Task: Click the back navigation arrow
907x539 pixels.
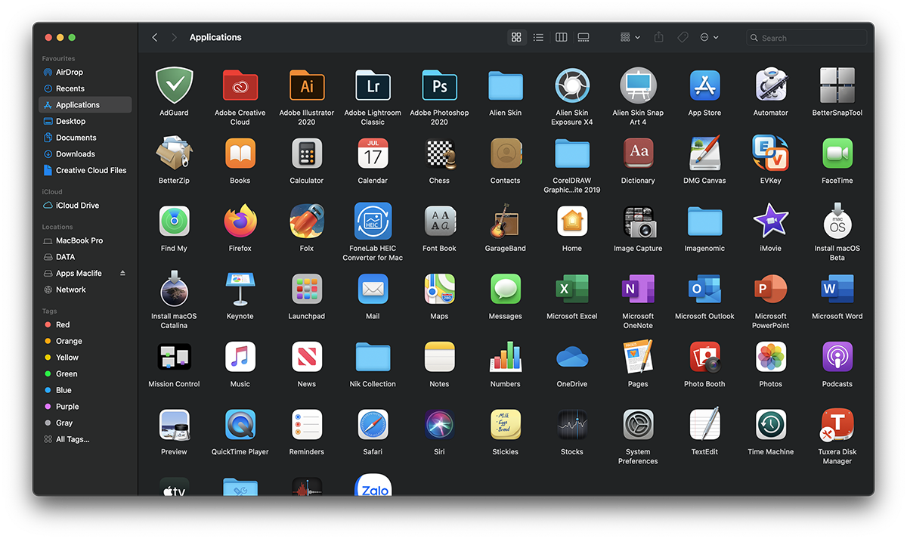Action: coord(155,36)
